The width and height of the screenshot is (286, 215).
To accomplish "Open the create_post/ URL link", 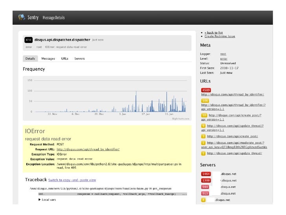I will [x=233, y=136].
